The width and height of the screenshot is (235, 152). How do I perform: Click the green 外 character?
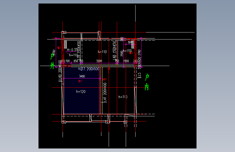click(52, 65)
